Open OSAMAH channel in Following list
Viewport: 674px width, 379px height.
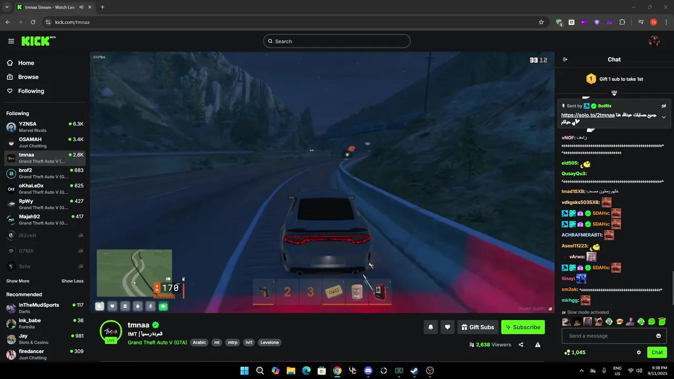45,142
